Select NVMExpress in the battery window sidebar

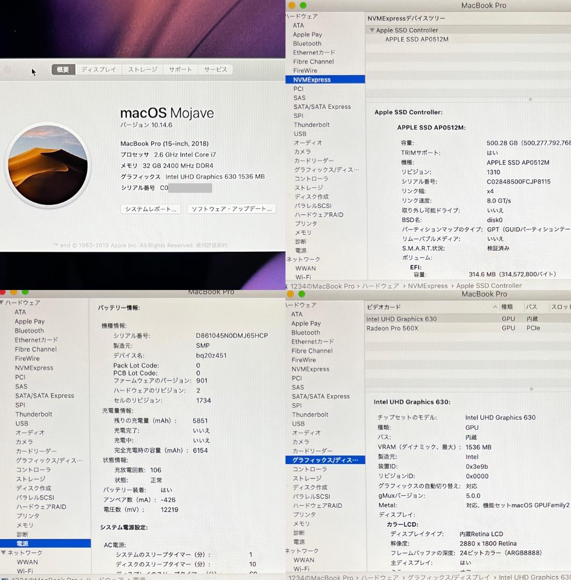point(34,368)
